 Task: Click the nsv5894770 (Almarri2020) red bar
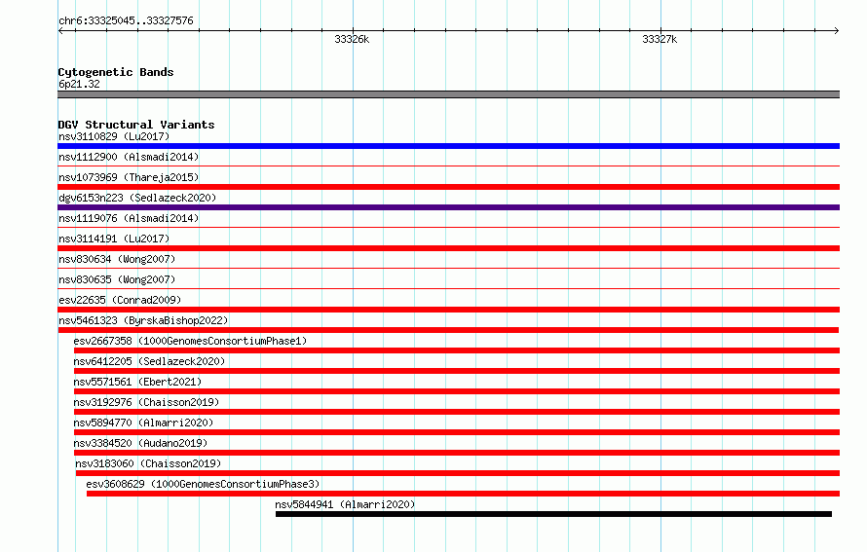tap(457, 432)
